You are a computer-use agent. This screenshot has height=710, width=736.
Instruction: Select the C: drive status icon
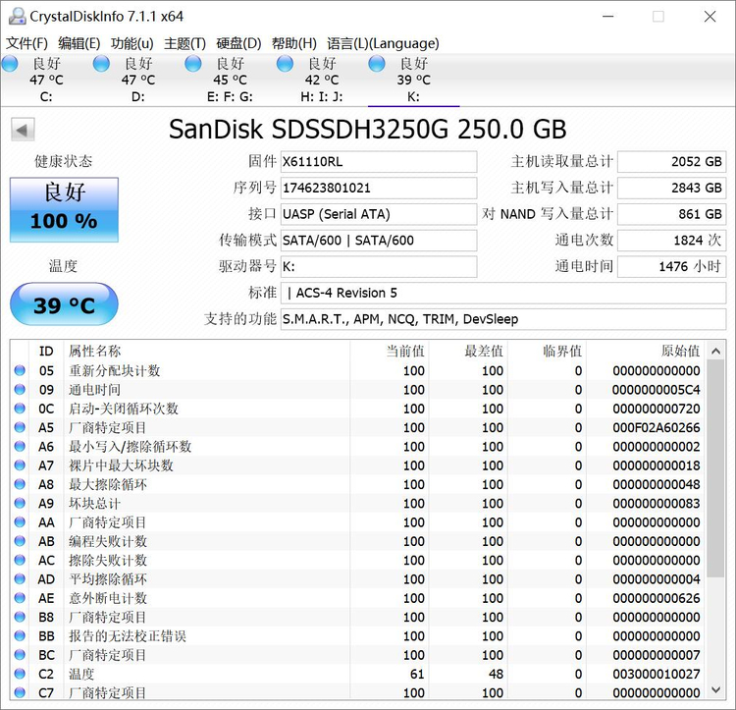[11, 64]
